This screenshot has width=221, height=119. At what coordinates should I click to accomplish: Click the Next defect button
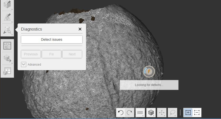point(72,54)
